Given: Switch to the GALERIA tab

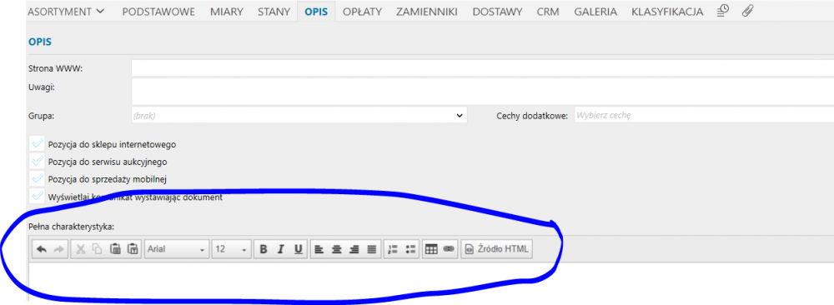Looking at the screenshot, I should [x=595, y=12].
